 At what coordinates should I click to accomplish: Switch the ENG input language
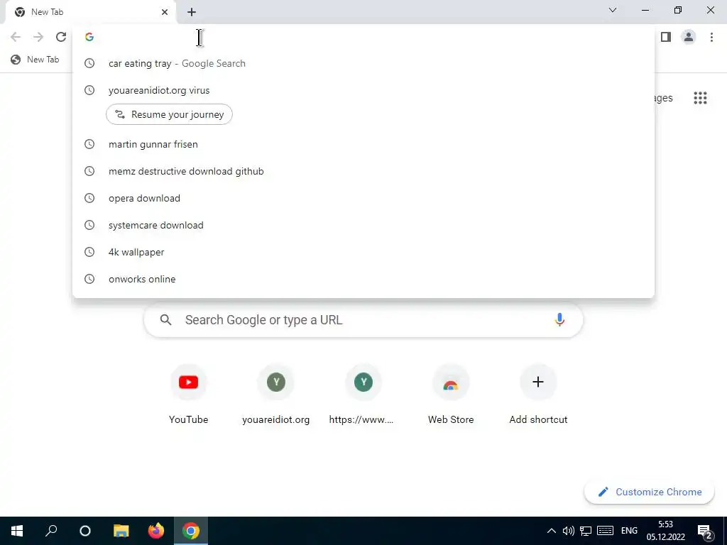tap(629, 531)
